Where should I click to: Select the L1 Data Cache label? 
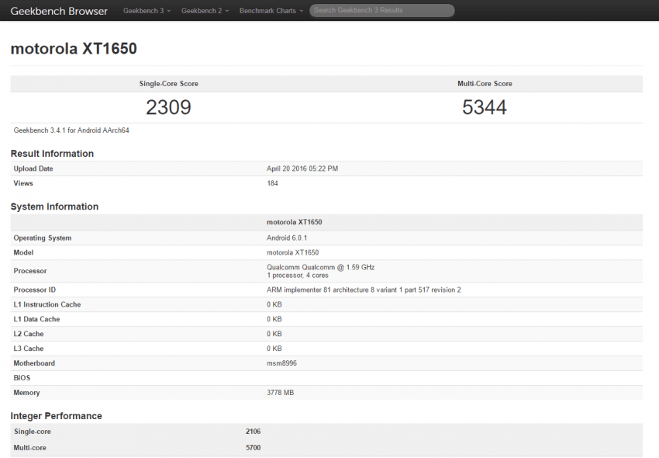click(x=36, y=320)
